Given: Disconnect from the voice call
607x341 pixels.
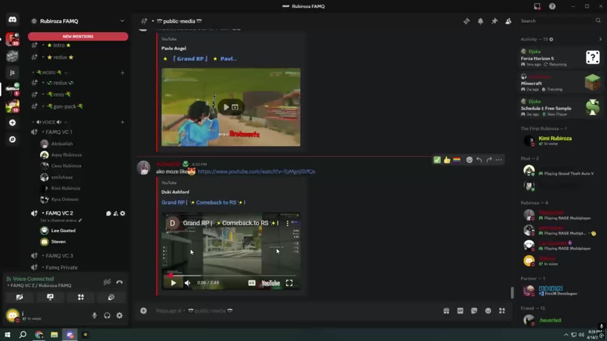Looking at the screenshot, I should click(x=120, y=282).
